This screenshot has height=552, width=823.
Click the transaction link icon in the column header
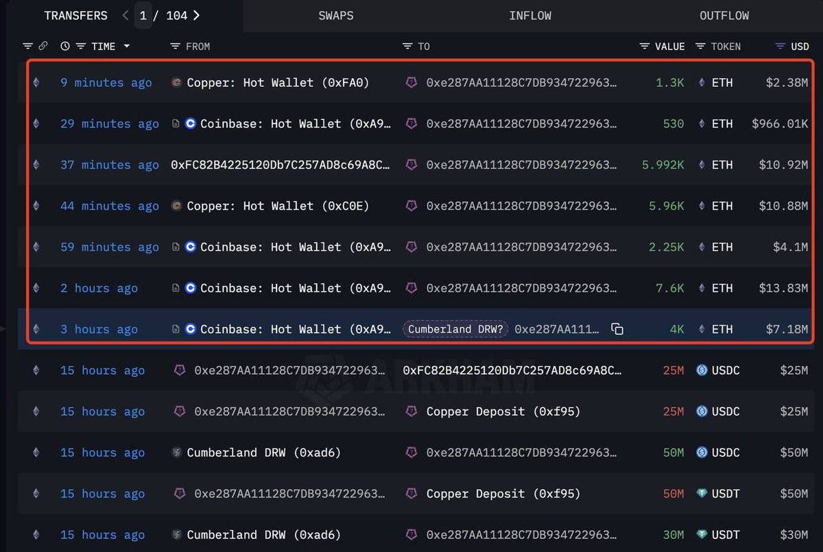pos(43,46)
